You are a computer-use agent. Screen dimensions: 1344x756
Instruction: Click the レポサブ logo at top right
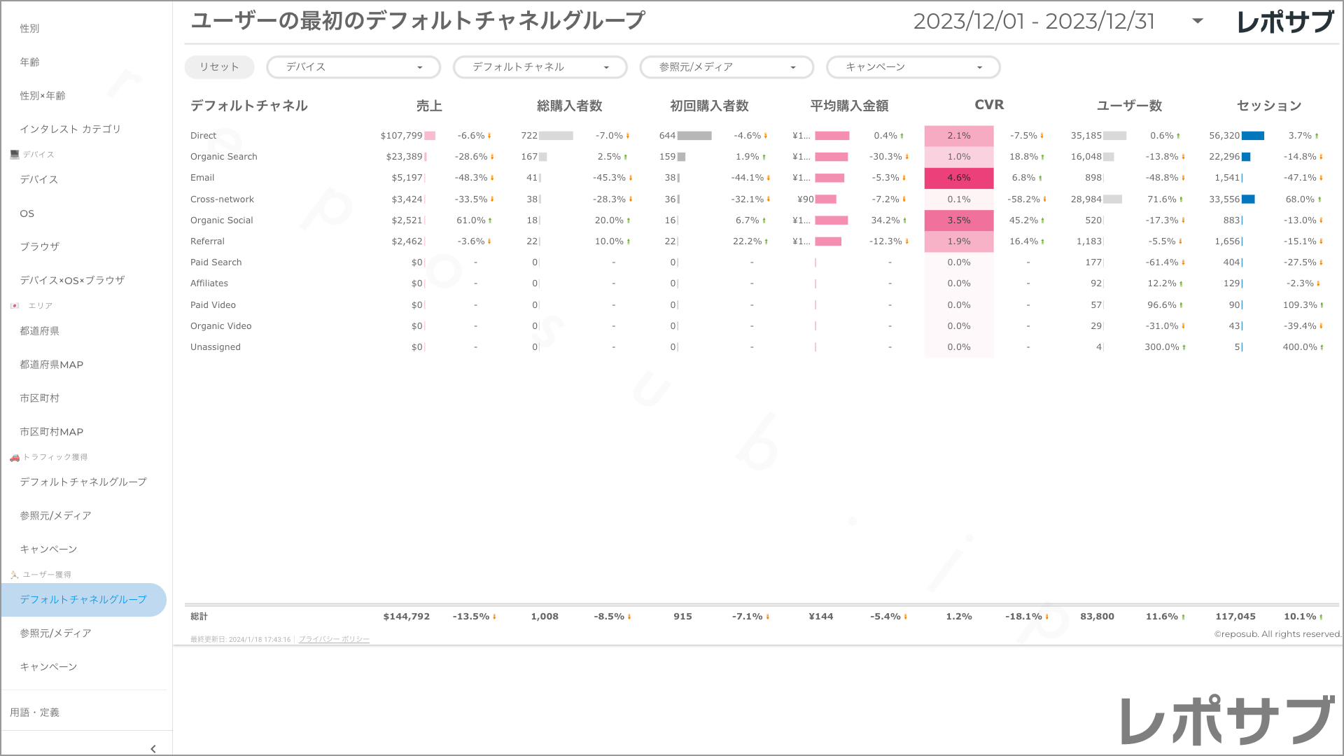[1285, 22]
